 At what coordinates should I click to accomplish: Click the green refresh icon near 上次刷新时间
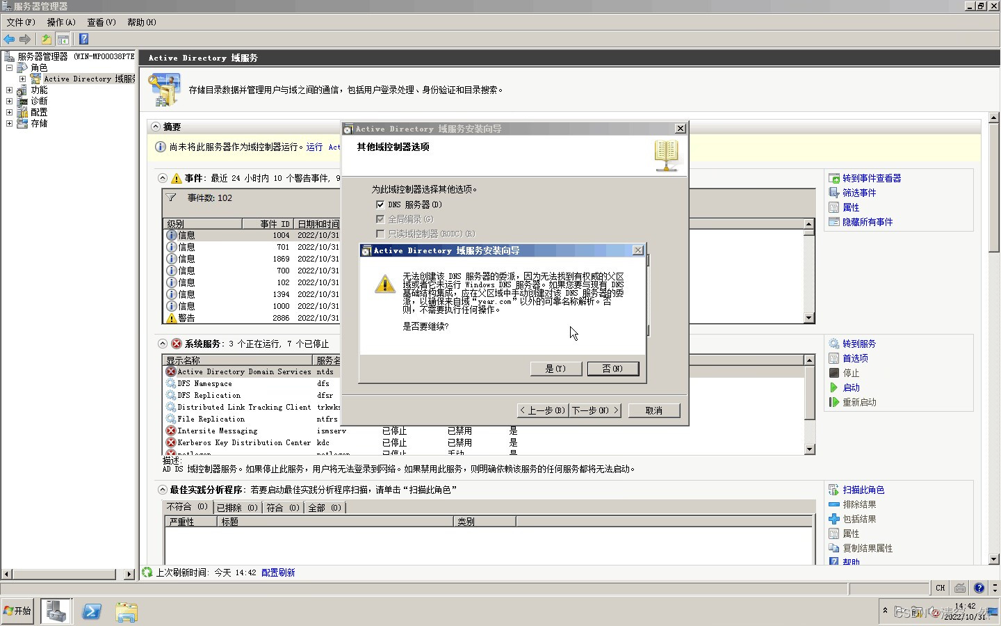pyautogui.click(x=147, y=572)
